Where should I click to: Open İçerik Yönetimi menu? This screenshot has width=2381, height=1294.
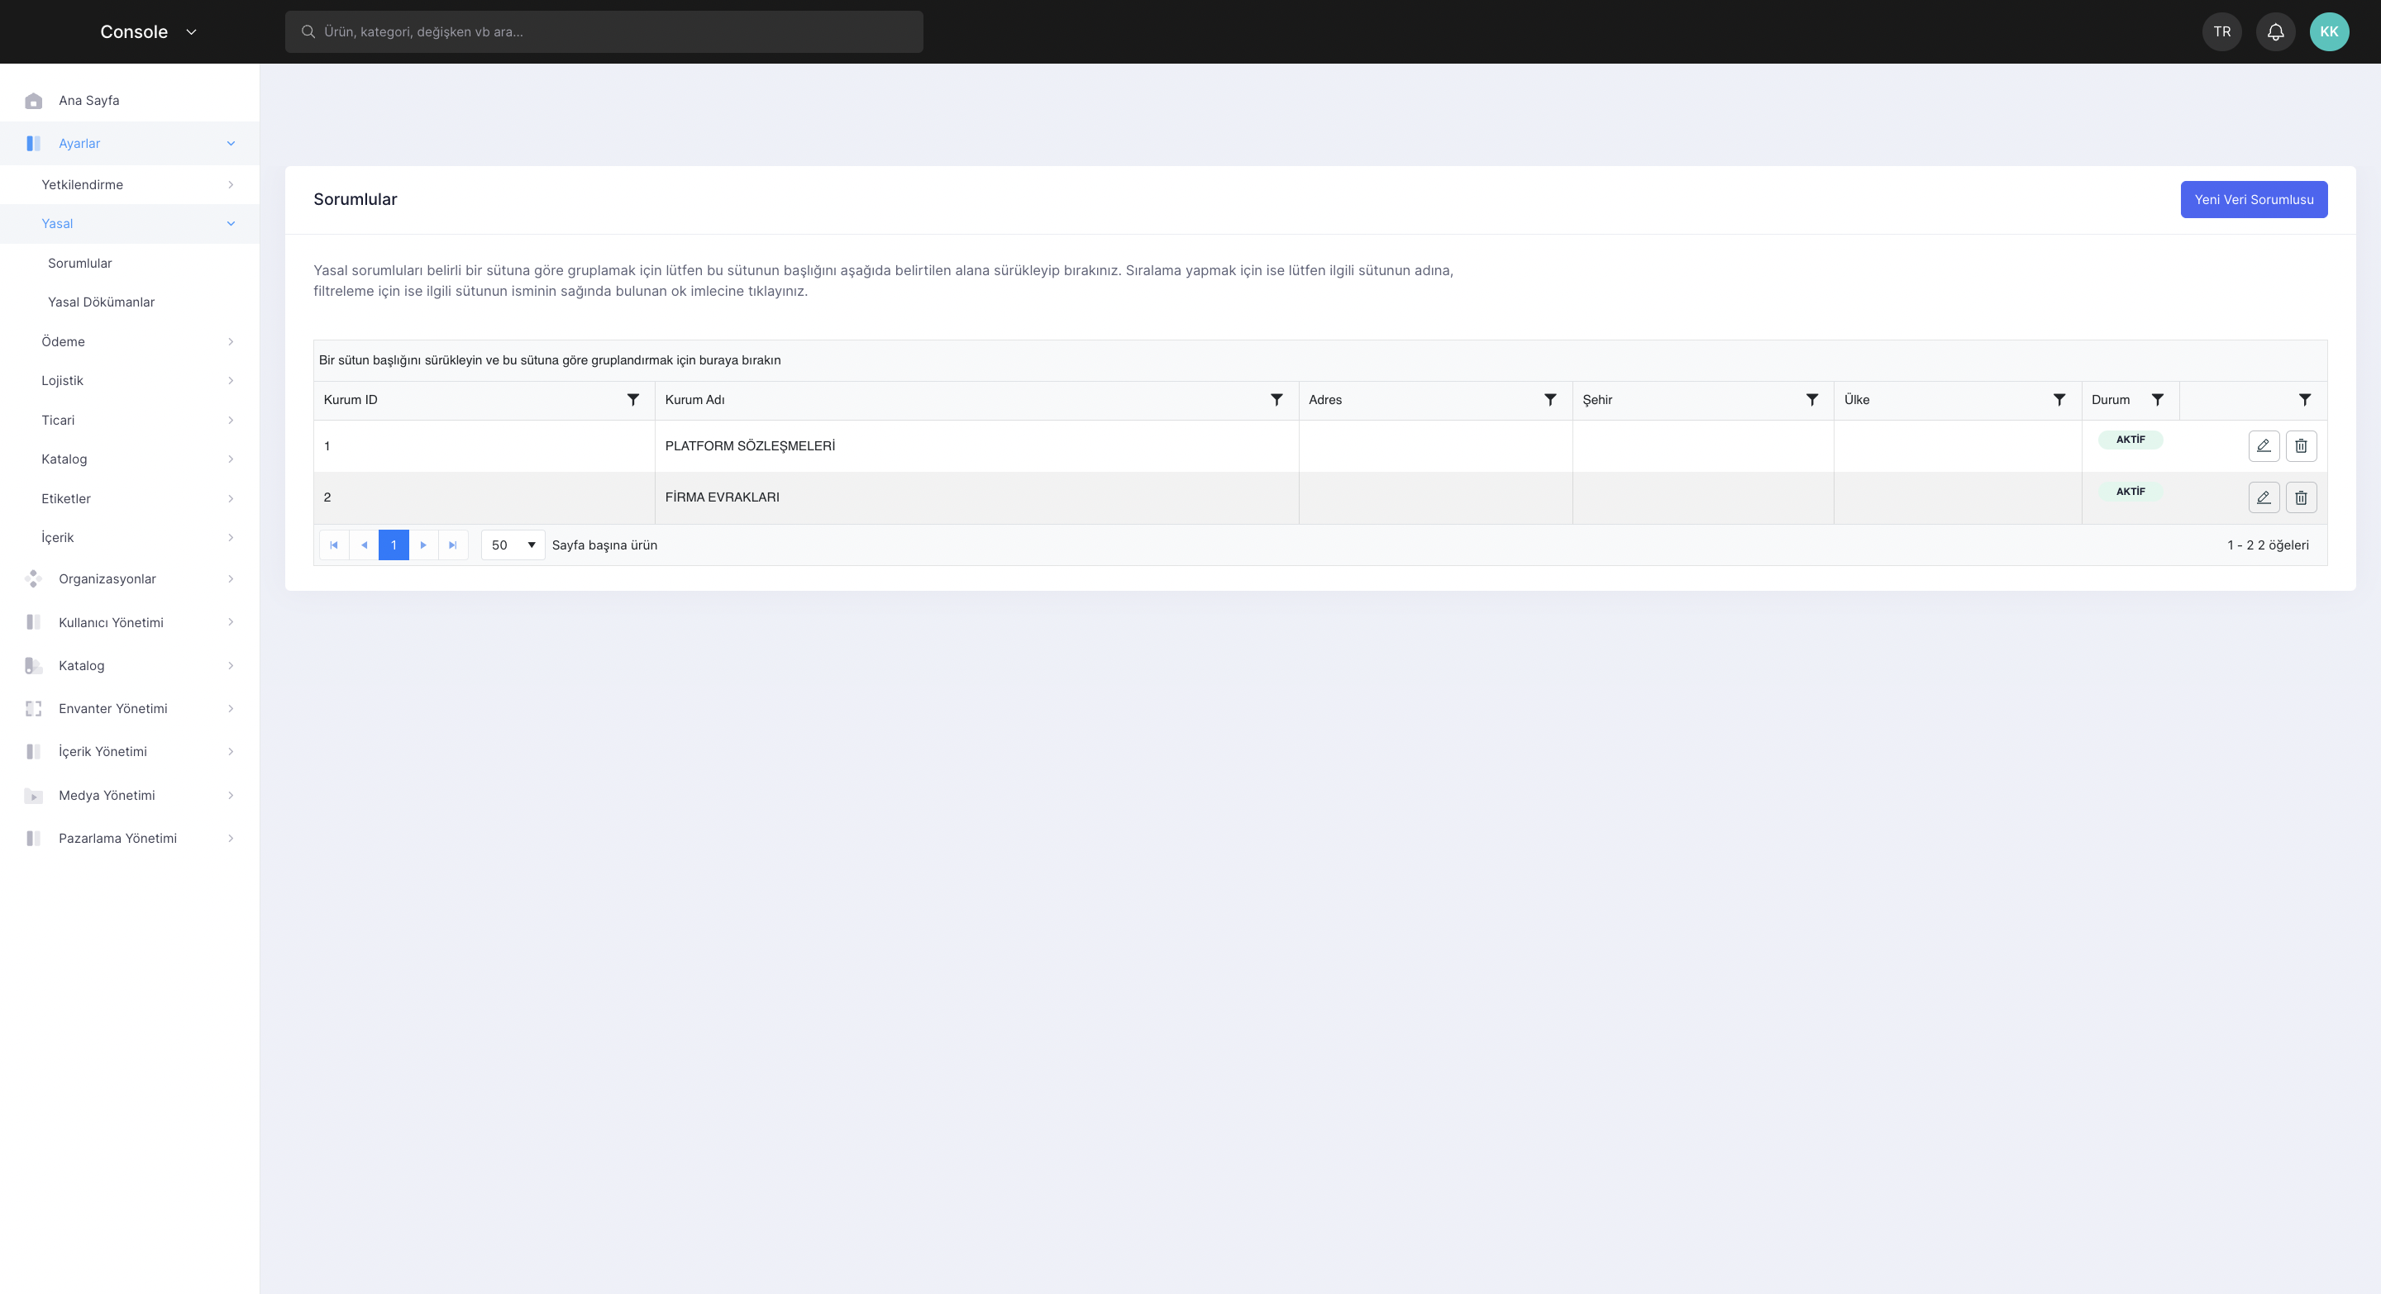coord(130,752)
